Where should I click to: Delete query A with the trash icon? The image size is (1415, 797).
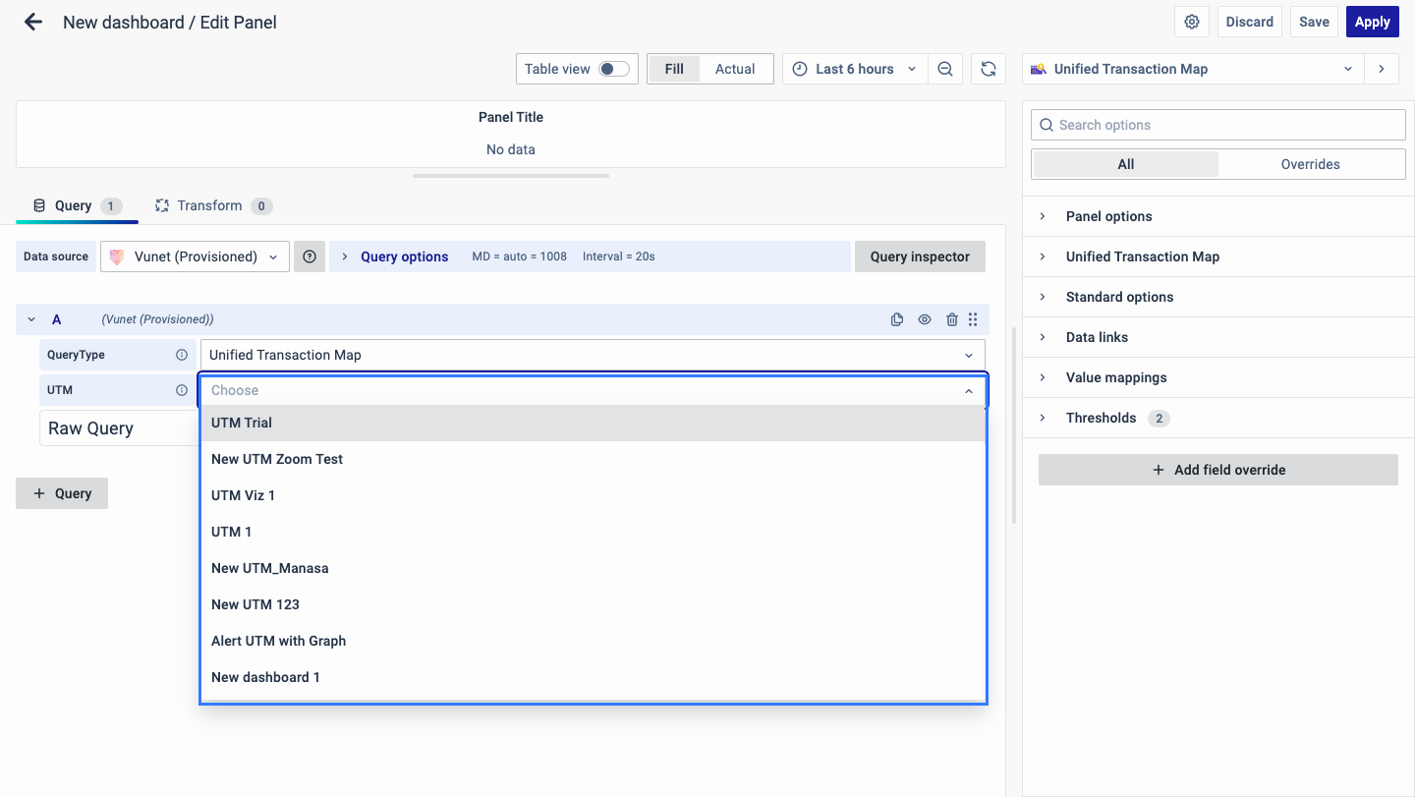[951, 318]
